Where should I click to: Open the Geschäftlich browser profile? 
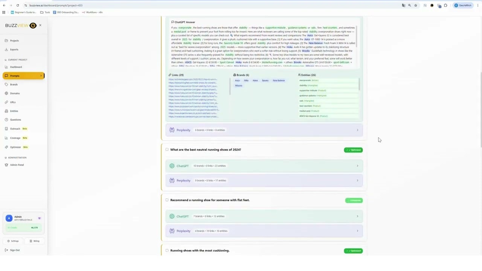tap(463, 5)
